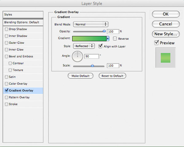Viewport: 184px width, 147px height.
Task: Select the Satin label row
Action: 23,77
